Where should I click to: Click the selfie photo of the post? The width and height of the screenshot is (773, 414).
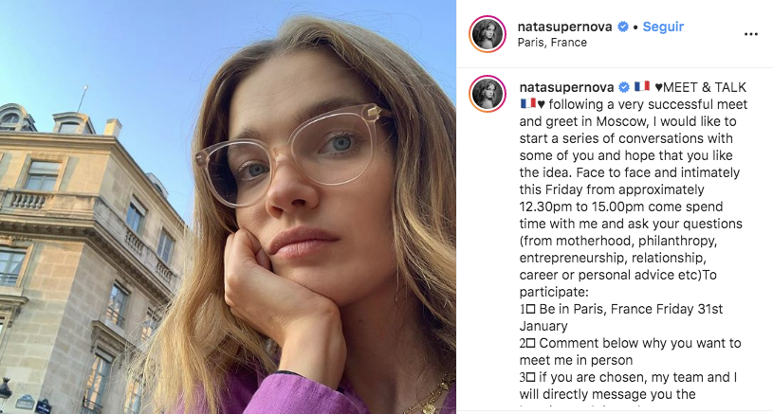tap(228, 207)
